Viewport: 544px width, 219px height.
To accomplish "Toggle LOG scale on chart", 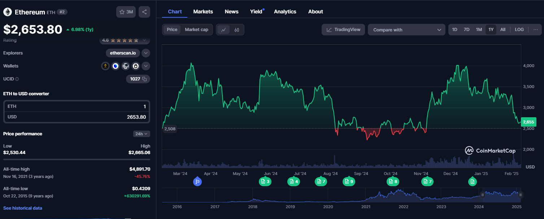I will pyautogui.click(x=519, y=30).
